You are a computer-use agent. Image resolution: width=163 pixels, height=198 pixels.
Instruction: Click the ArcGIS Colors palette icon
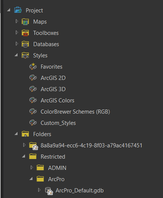coord(33,100)
